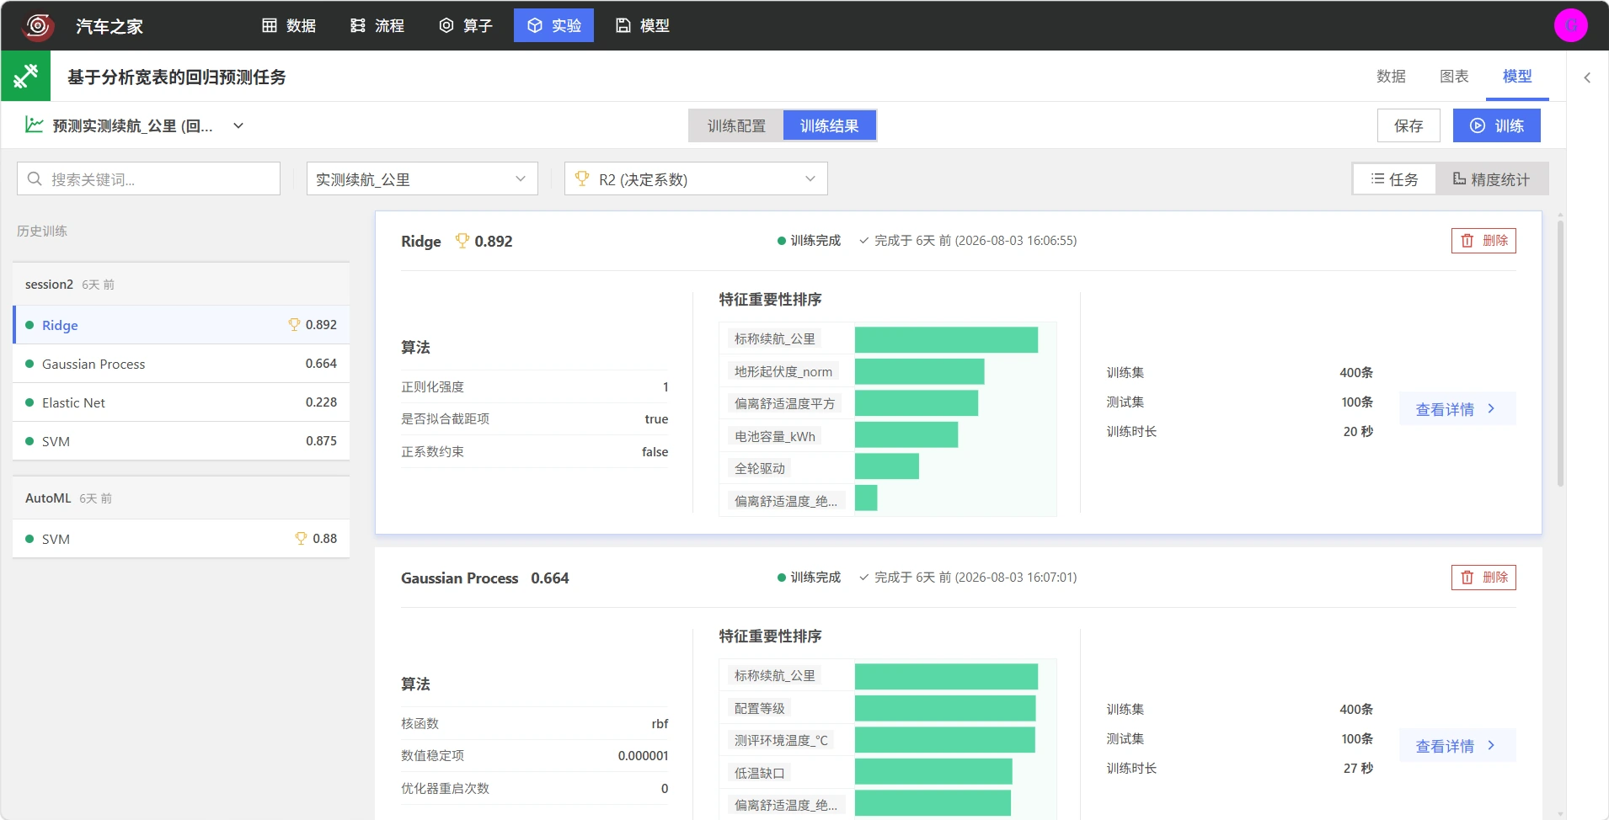The image size is (1609, 820).
Task: Expand the 预测实测续航_公里 task dropdown
Action: [238, 125]
